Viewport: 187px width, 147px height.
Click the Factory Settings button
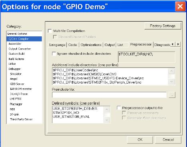point(163,26)
